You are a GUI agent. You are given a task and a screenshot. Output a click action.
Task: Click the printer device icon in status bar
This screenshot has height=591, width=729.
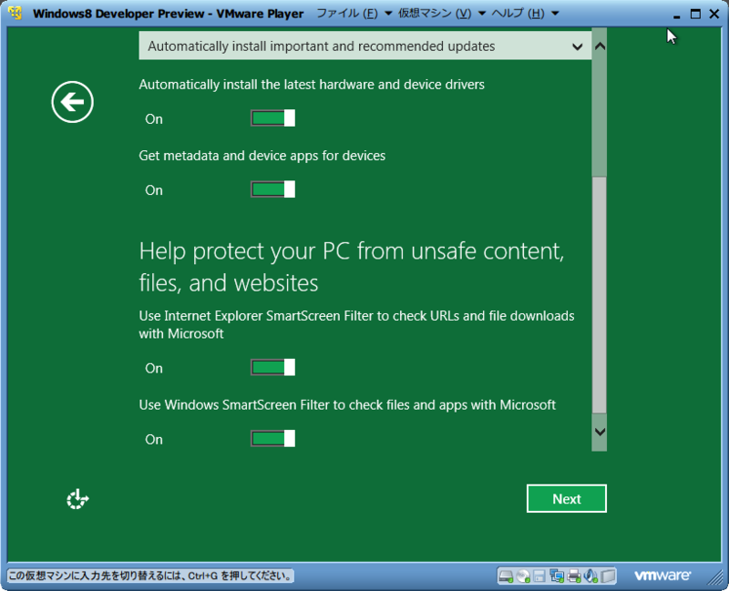pos(574,576)
